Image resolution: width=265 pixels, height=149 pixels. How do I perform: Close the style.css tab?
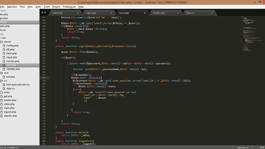point(212,13)
